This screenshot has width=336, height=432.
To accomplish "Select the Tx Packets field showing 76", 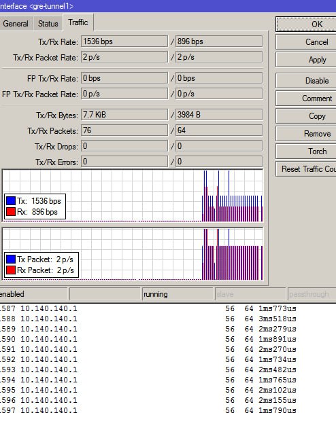I will pos(124,130).
